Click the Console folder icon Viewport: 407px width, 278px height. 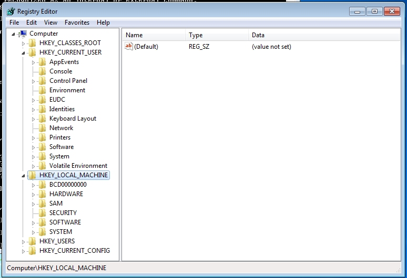click(42, 71)
